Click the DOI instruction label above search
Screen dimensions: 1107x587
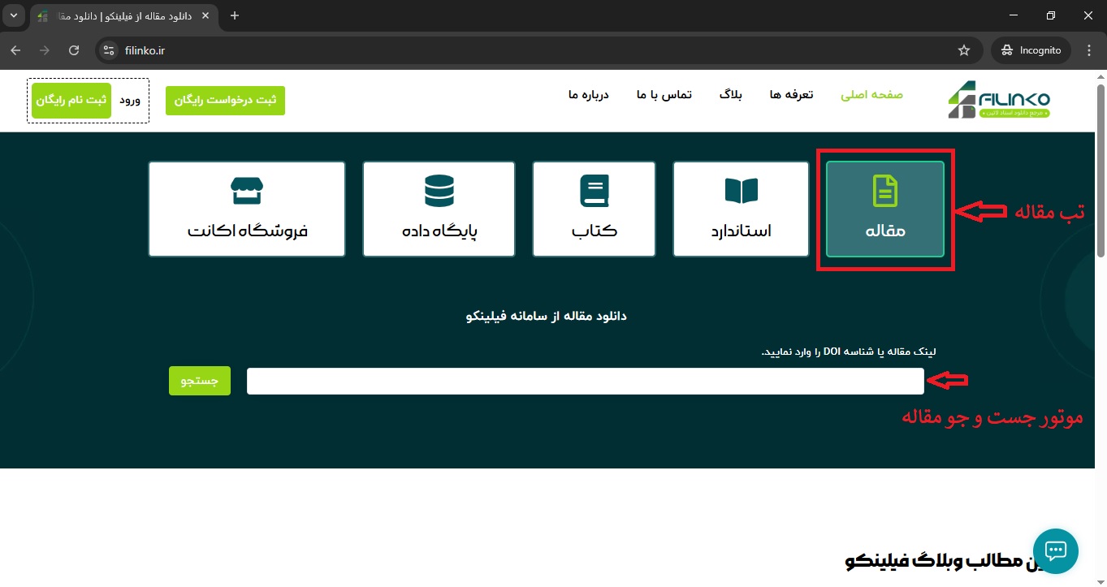[x=849, y=352]
